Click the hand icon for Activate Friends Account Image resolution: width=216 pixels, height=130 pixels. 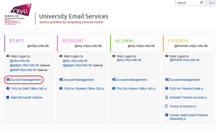click(167, 97)
